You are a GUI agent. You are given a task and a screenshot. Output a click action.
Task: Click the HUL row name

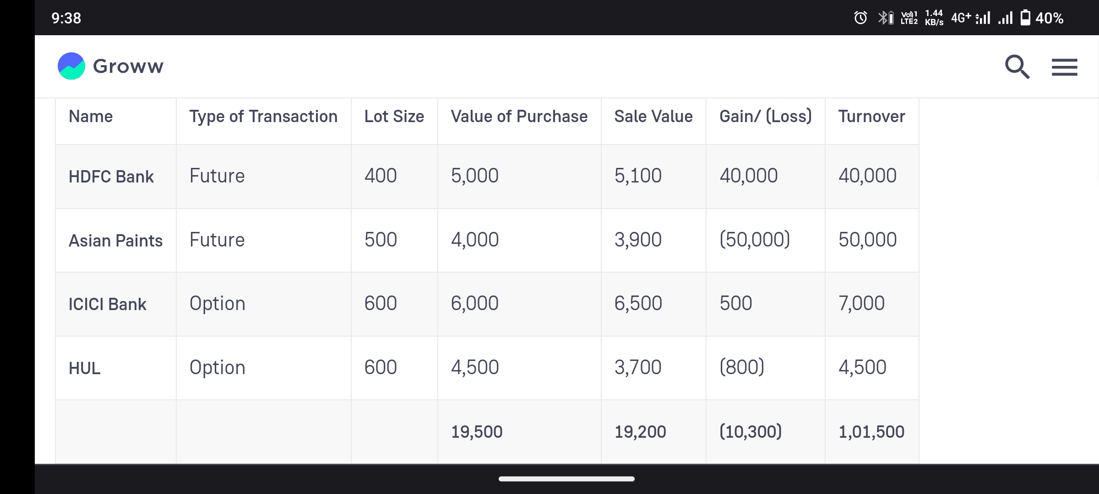[85, 368]
